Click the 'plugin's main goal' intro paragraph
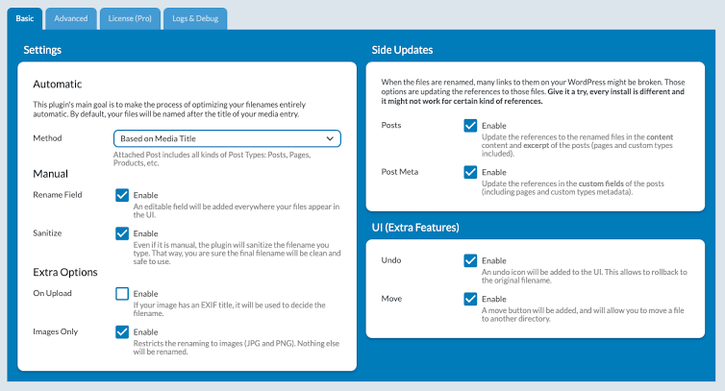 click(x=169, y=110)
